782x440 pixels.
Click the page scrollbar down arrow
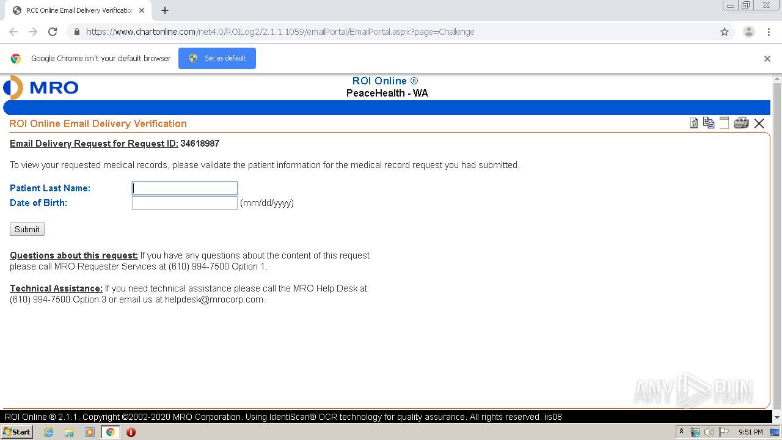coord(777,417)
